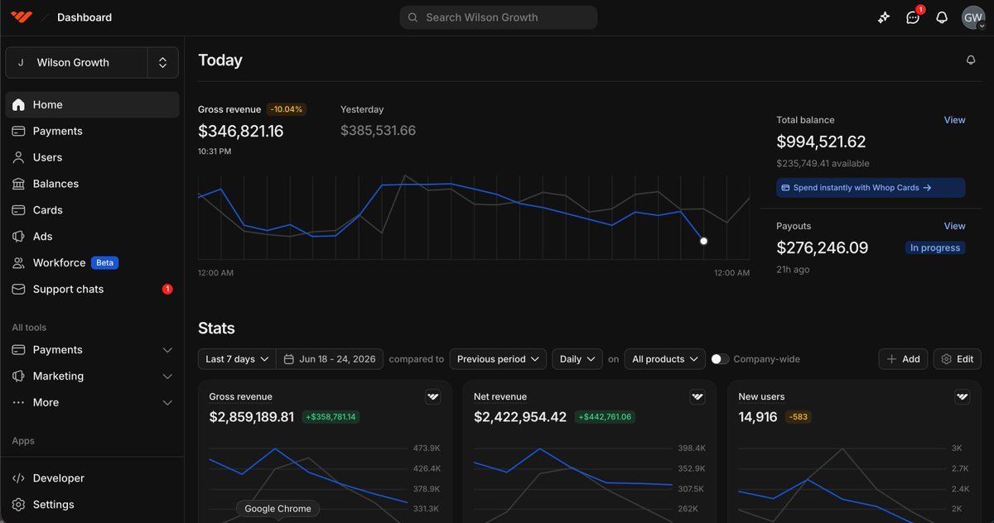Image resolution: width=994 pixels, height=523 pixels.
Task: Open the GW profile avatar menu
Action: pos(973,17)
